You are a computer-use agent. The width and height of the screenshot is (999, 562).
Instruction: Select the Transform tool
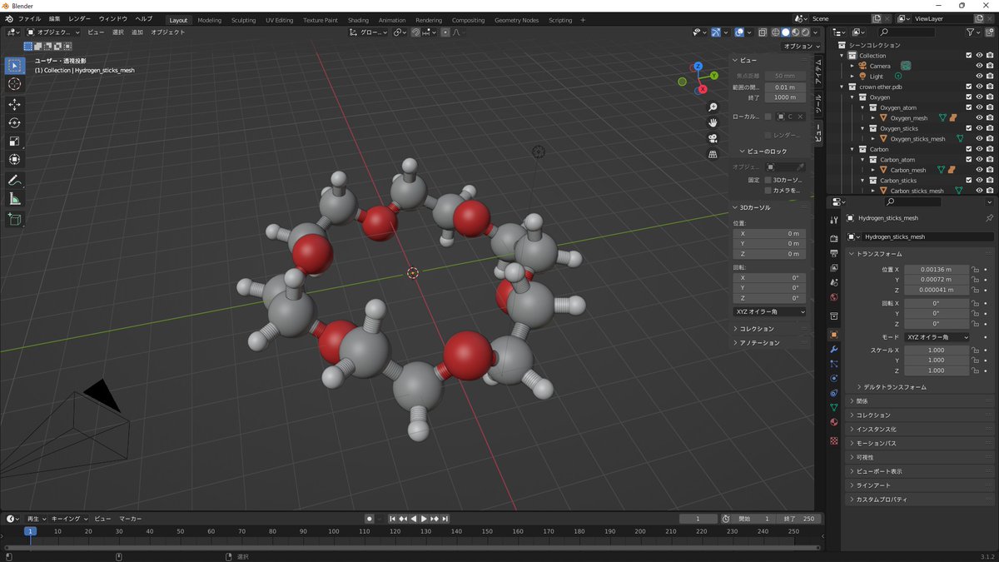click(x=15, y=160)
